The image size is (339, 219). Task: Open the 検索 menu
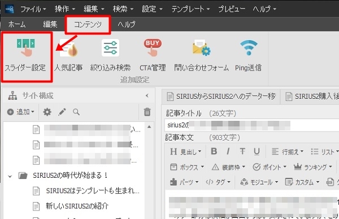pyautogui.click(x=123, y=9)
